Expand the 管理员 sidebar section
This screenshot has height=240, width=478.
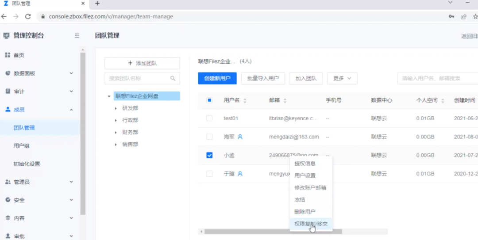pos(71,182)
